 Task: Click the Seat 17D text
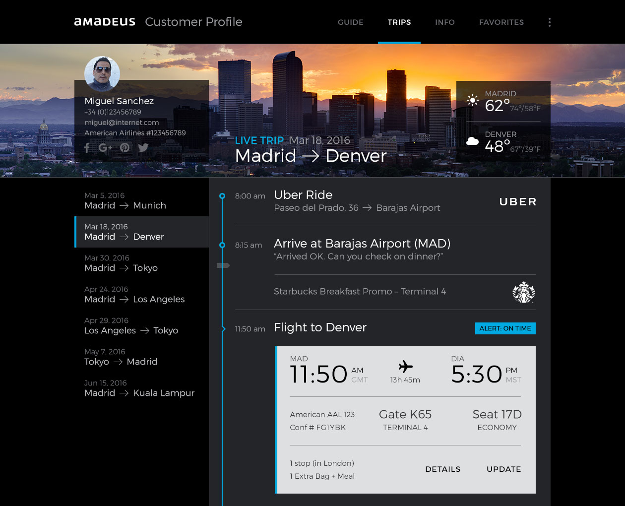point(497,414)
